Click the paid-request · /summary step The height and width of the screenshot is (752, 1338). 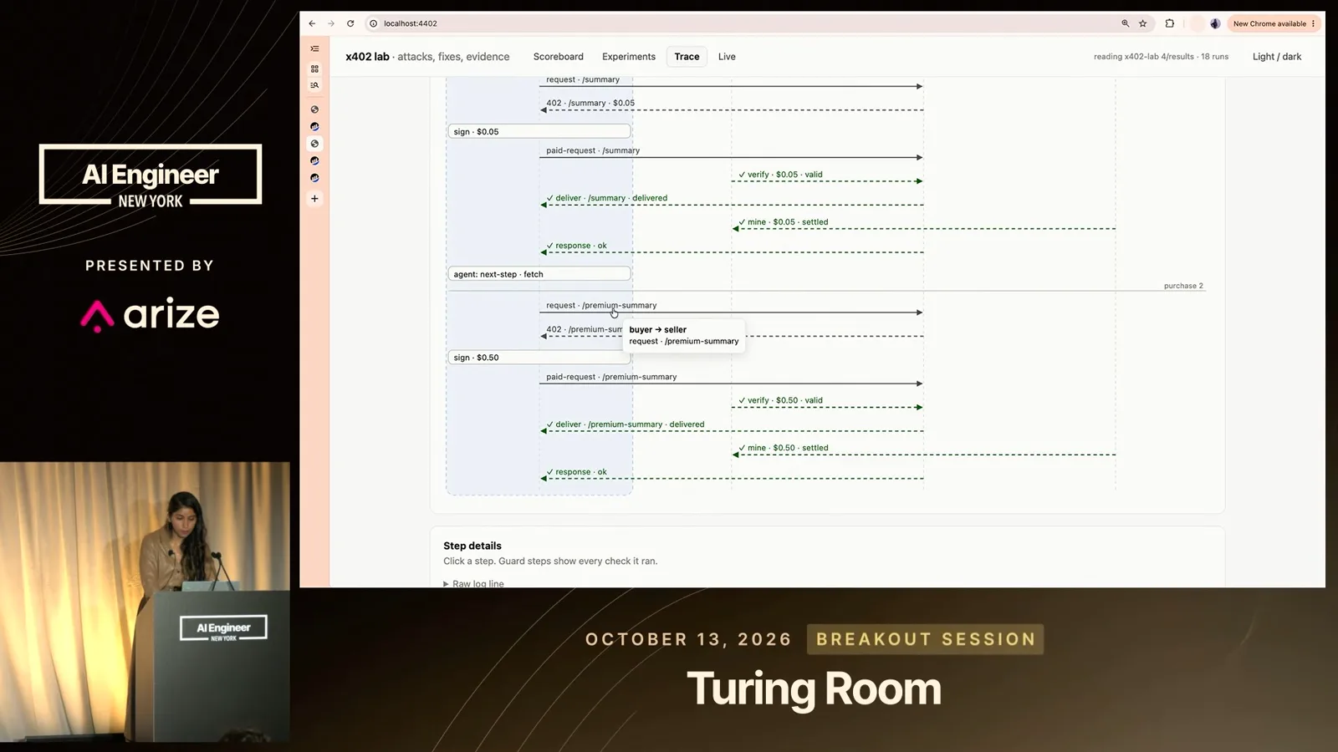click(732, 154)
